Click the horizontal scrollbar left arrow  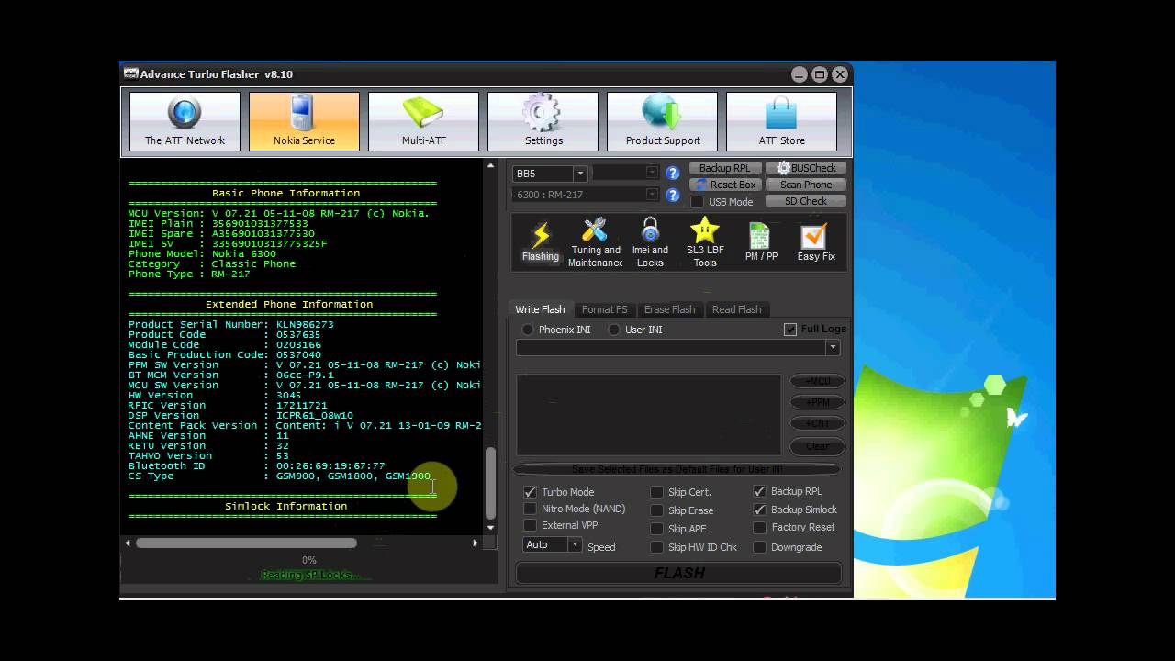128,543
